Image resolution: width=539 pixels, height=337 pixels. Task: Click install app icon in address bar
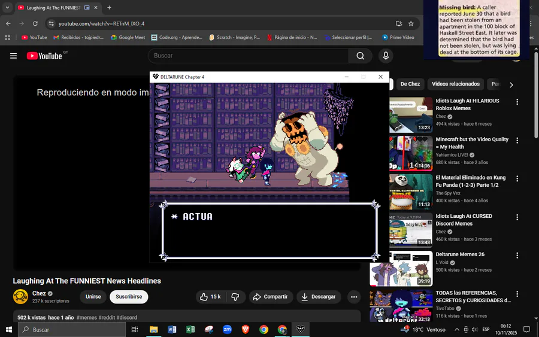click(x=399, y=24)
